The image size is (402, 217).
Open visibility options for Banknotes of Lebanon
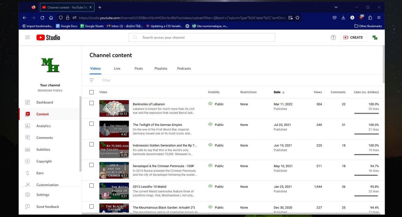pyautogui.click(x=216, y=104)
